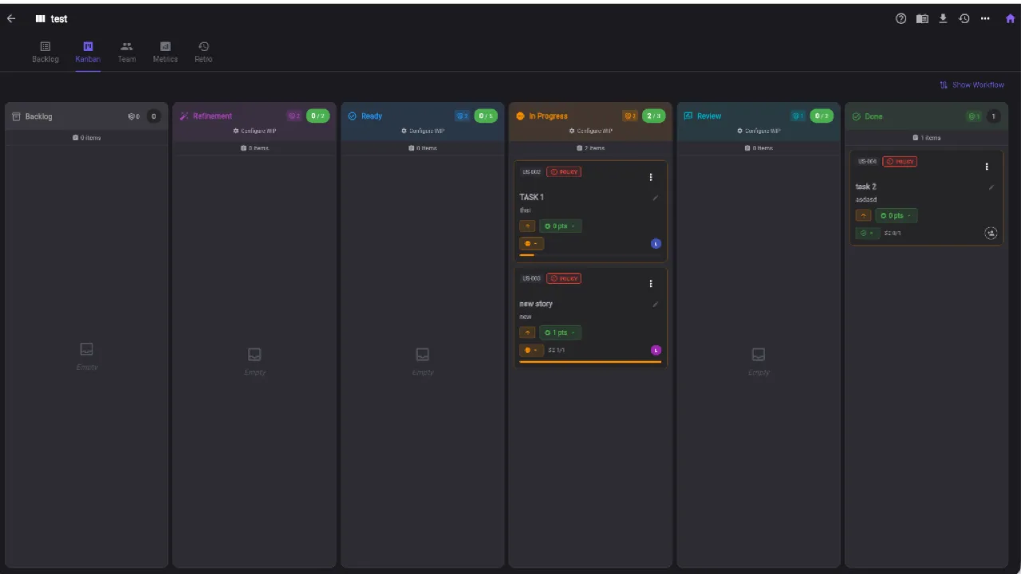Viewport: 1021px width, 574px height.
Task: Open the Backlog tab
Action: point(45,52)
